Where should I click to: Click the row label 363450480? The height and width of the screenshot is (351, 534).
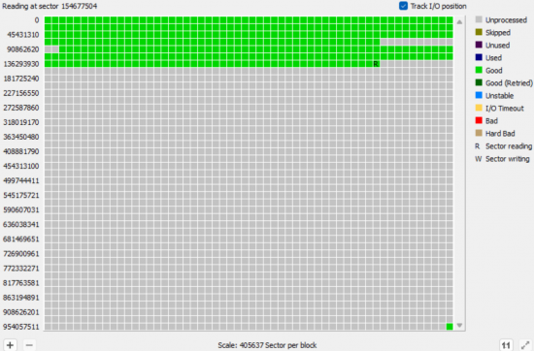pos(21,137)
